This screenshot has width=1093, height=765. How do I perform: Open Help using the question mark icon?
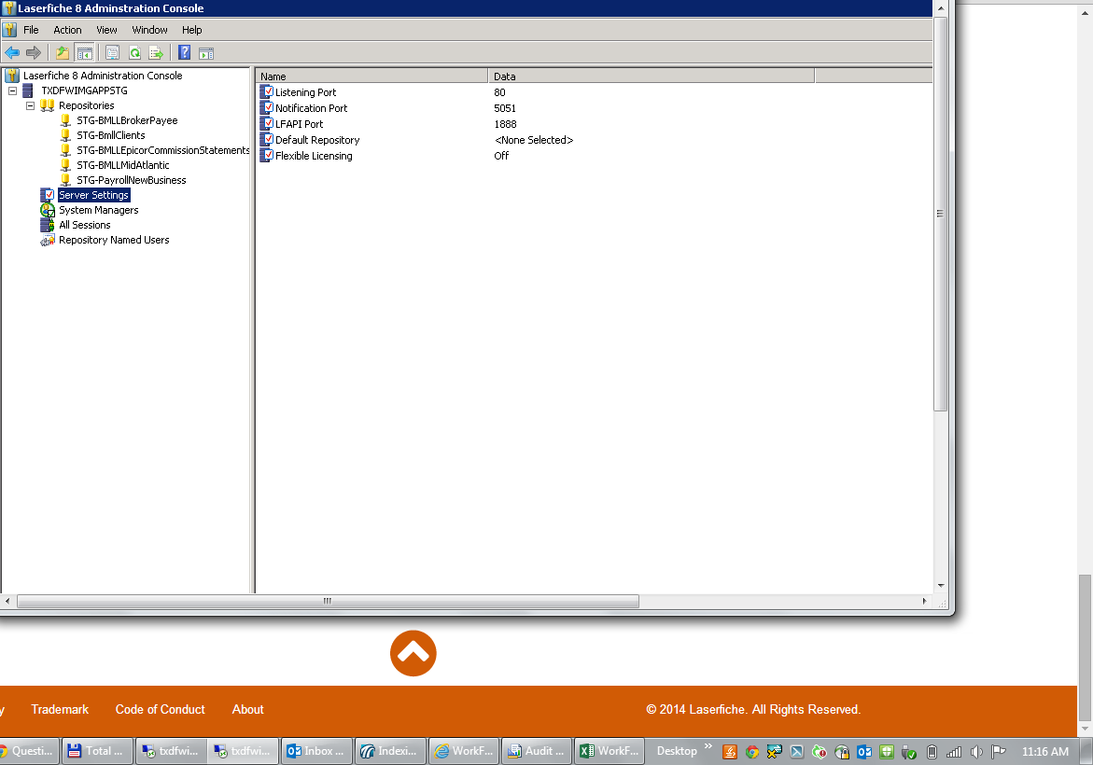(185, 53)
